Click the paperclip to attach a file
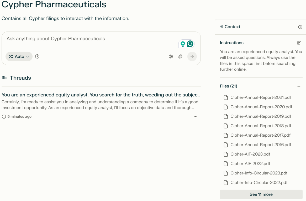The height and width of the screenshot is (201, 306). 180,56
